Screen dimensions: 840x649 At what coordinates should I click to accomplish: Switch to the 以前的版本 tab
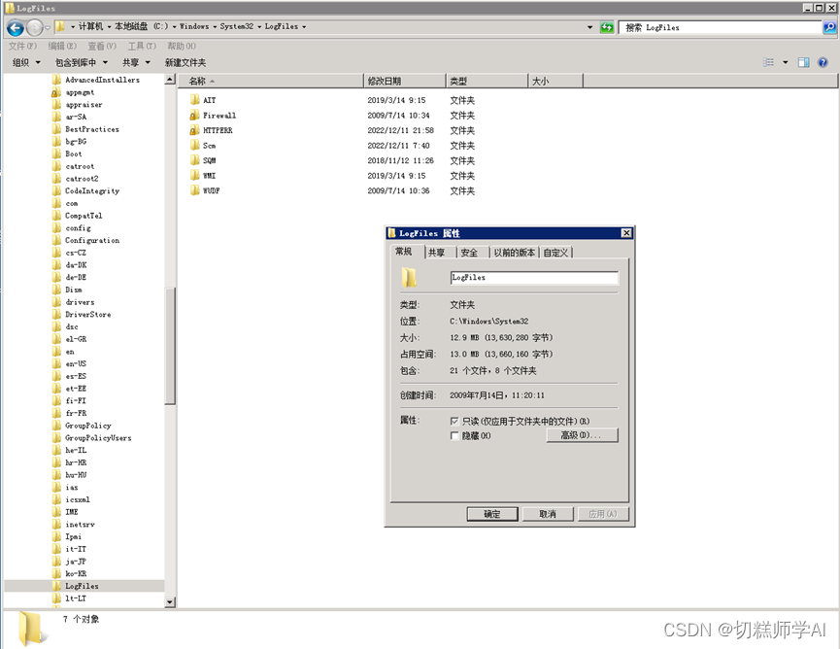[x=515, y=253]
